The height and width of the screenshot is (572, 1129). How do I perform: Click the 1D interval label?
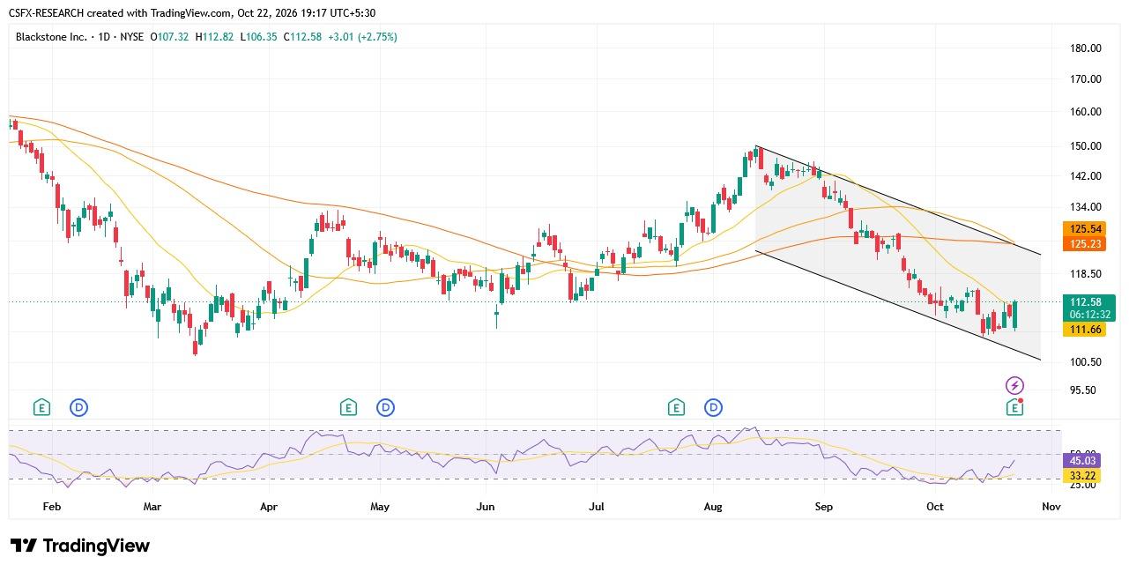(x=104, y=37)
